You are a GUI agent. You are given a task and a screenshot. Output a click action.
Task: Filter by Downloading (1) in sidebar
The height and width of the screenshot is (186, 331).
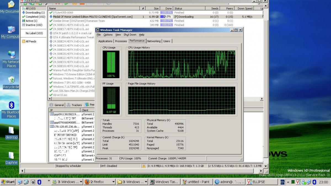[x=33, y=13]
